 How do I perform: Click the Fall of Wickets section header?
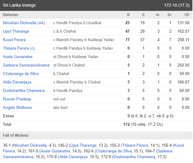coord(96,135)
